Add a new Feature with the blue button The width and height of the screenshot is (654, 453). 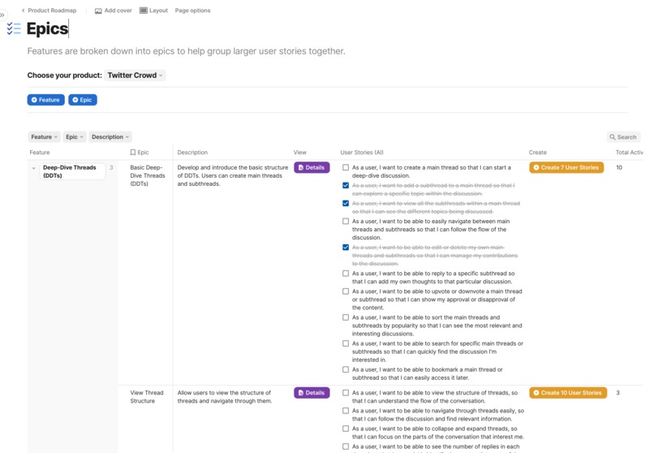[46, 100]
